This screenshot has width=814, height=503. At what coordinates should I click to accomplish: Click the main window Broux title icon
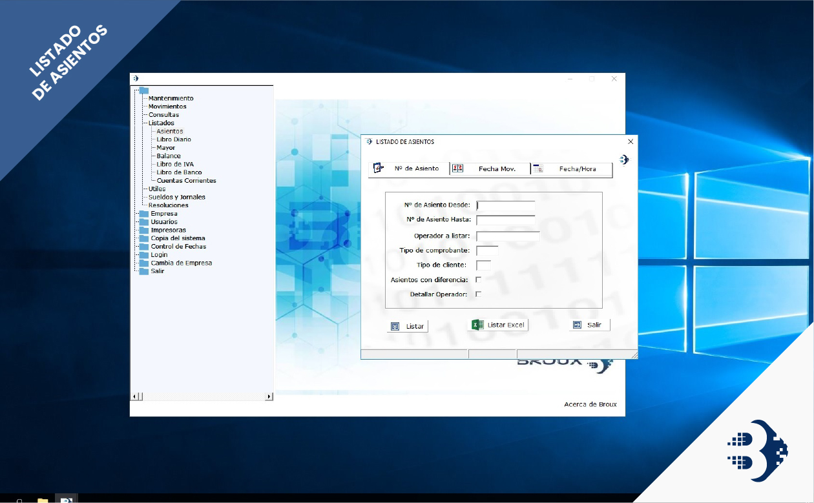pos(136,78)
